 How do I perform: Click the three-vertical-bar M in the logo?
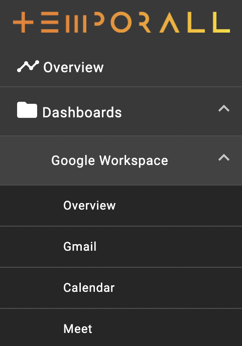coord(76,22)
